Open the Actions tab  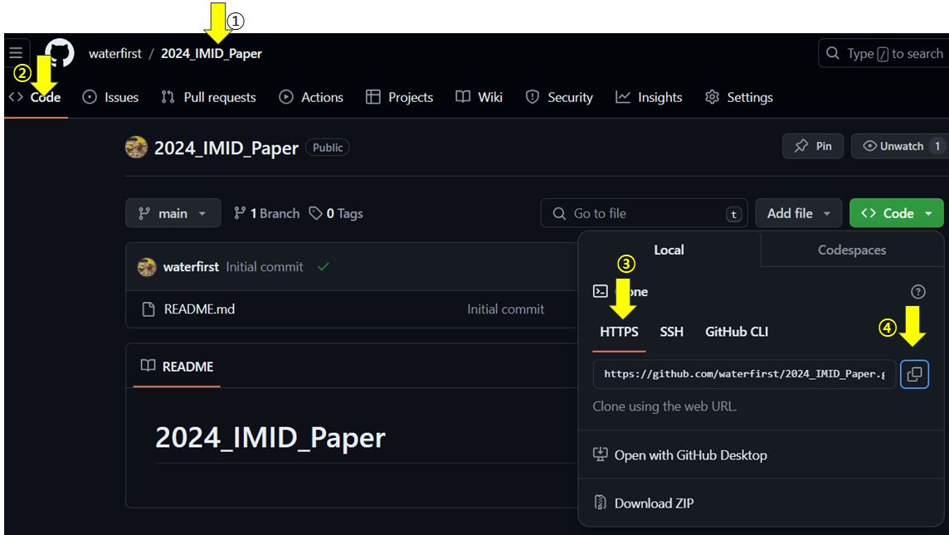tap(311, 97)
